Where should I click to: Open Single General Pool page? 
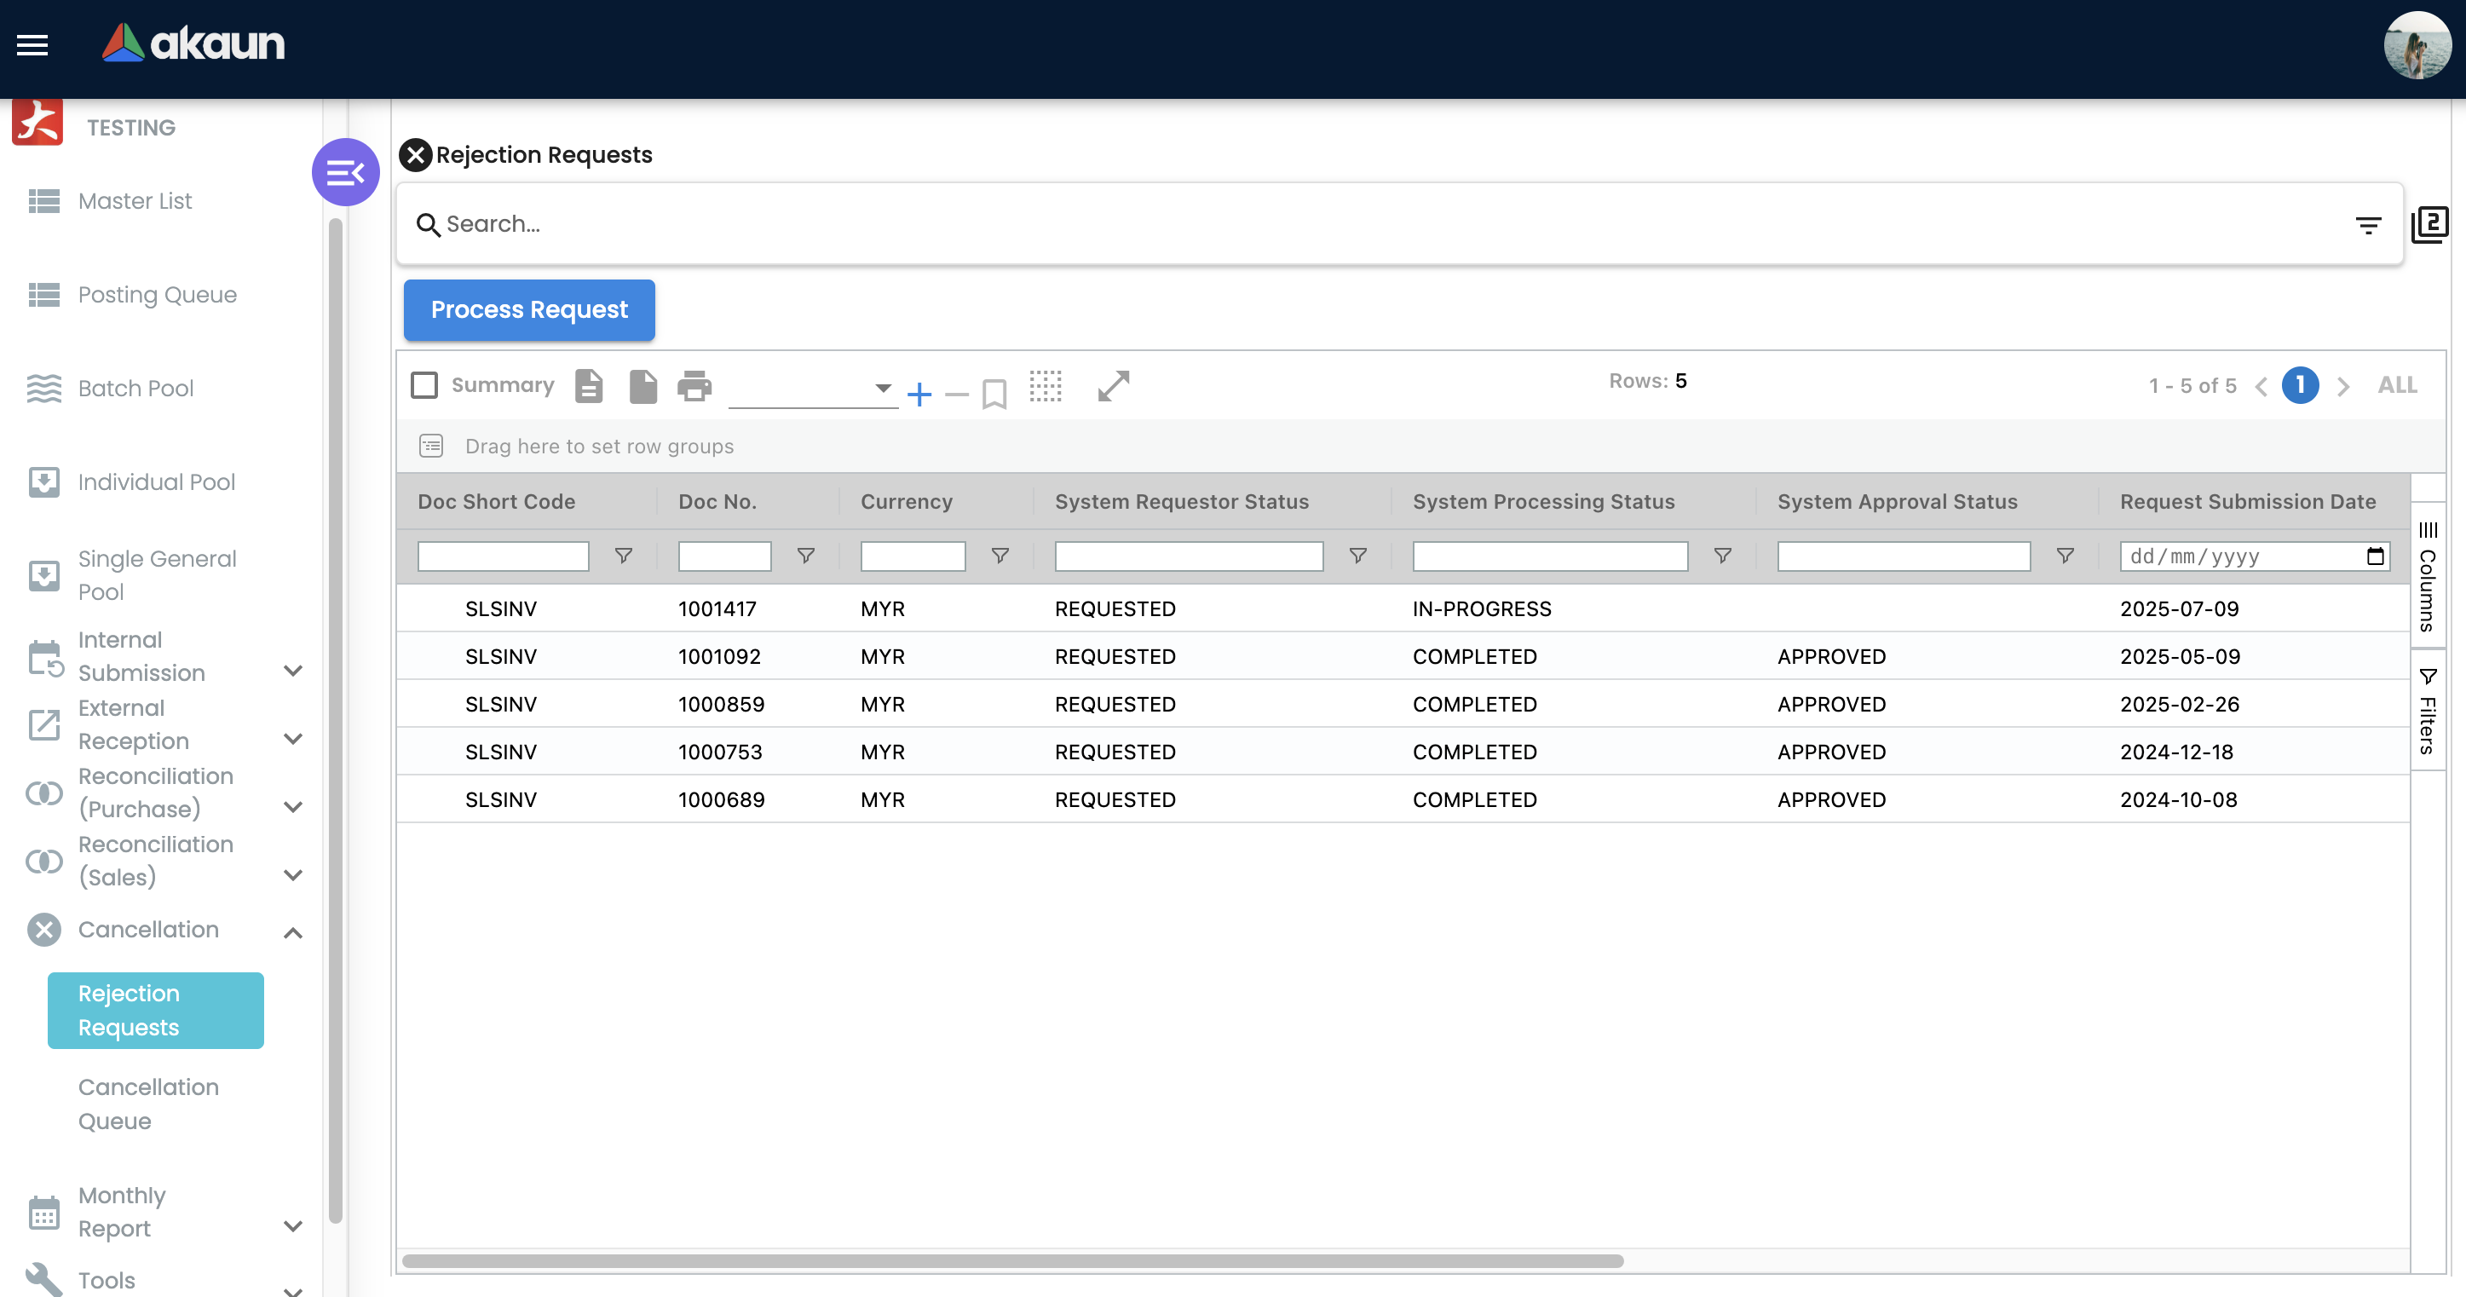(x=156, y=575)
